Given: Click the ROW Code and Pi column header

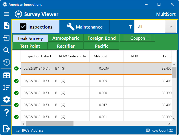Looking at the screenshot, I should (x=72, y=56).
